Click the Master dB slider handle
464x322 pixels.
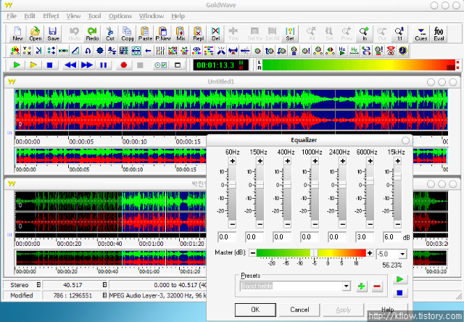[x=314, y=253]
